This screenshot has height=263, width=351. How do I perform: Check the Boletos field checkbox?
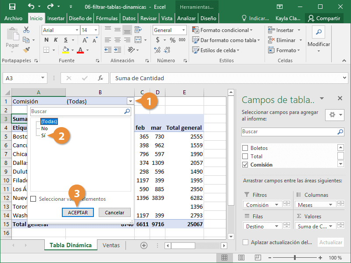coord(245,148)
